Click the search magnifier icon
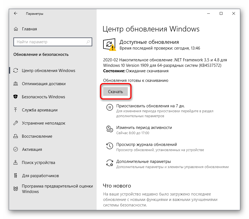The image size is (249, 219). 88,42
